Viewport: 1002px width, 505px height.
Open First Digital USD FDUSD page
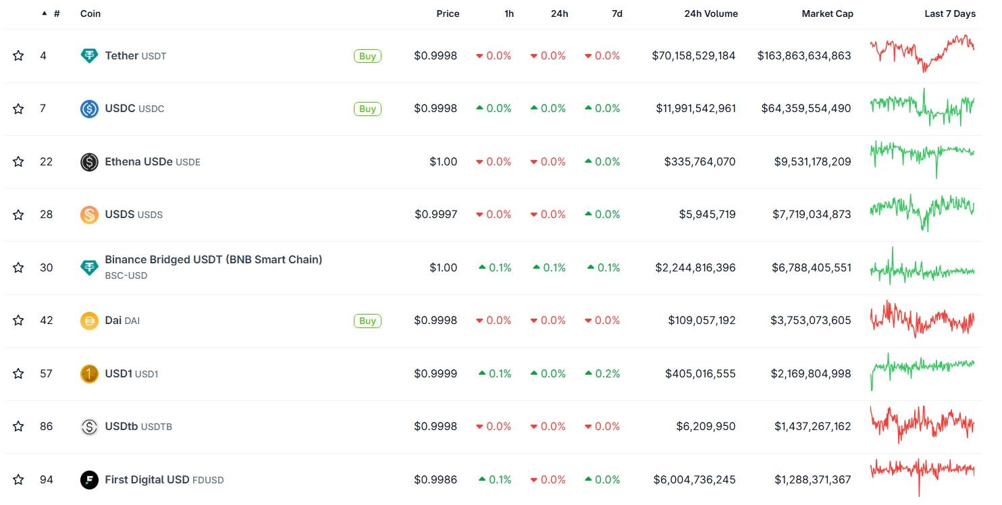[x=164, y=480]
